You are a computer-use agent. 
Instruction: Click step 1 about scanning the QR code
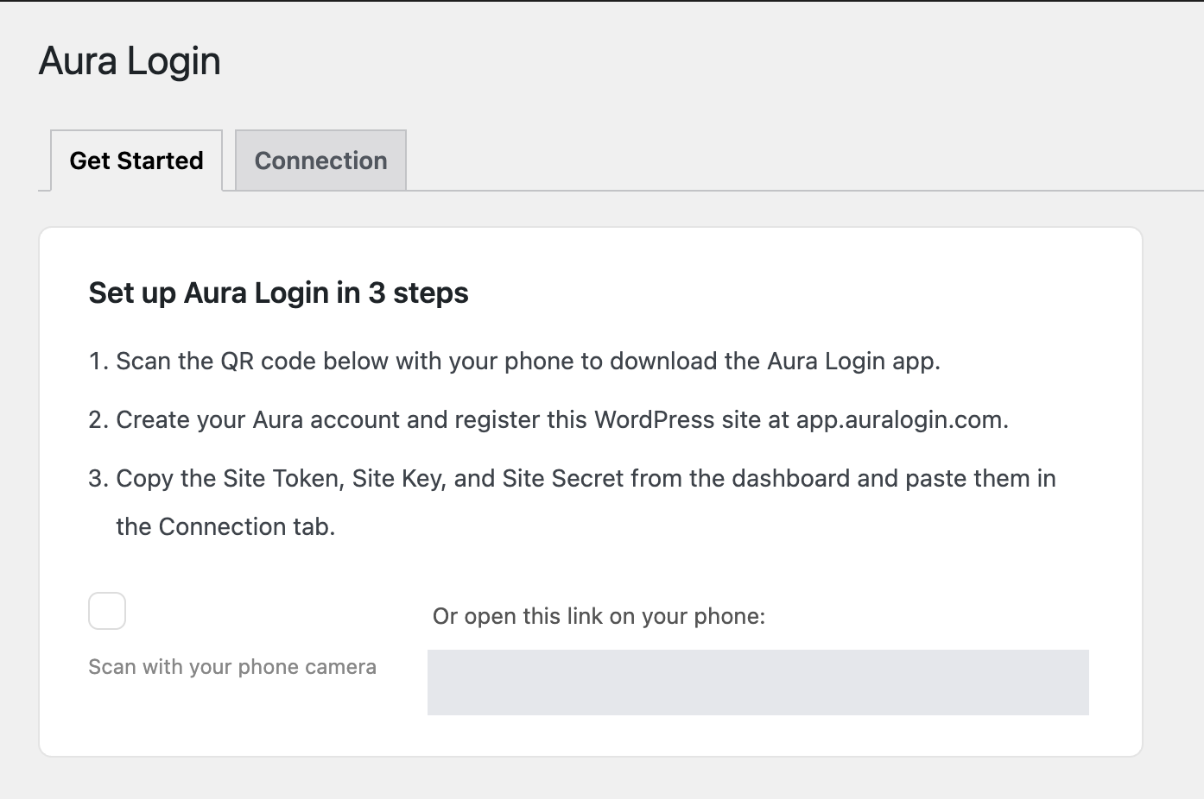pos(515,361)
